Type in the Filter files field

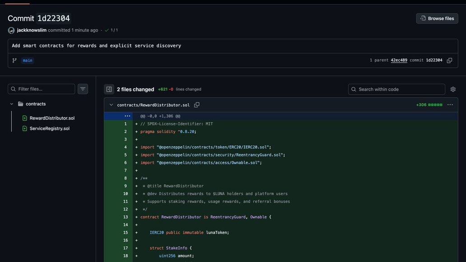tap(45, 89)
